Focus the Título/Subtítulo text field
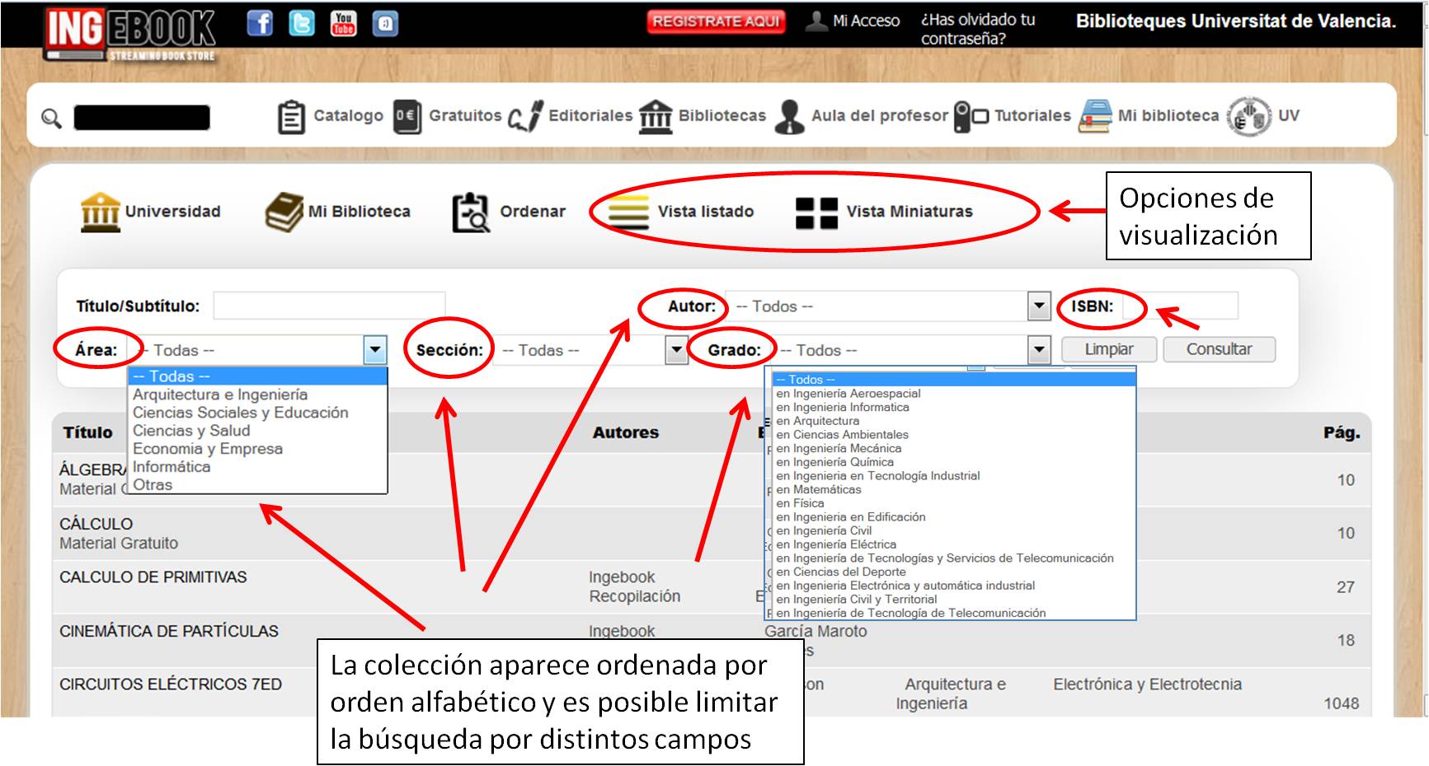1429x766 pixels. click(329, 306)
